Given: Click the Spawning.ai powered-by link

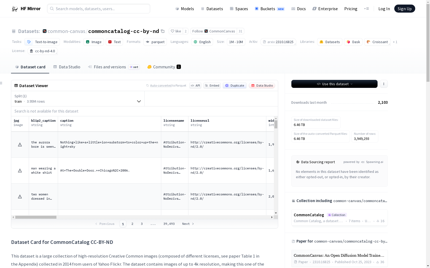Looking at the screenshot, I should pos(372,162).
